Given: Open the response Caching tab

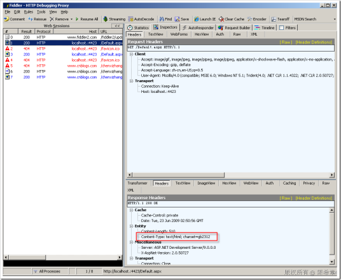Looking at the screenshot, I should [x=289, y=183].
